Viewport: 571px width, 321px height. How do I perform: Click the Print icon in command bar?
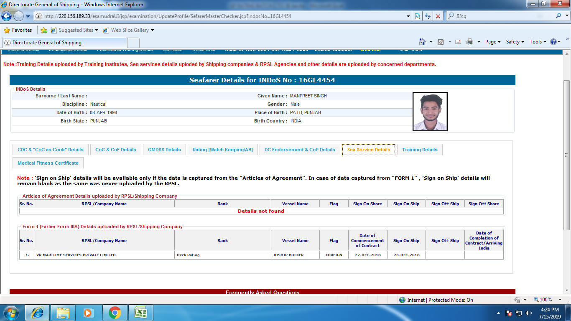469,42
